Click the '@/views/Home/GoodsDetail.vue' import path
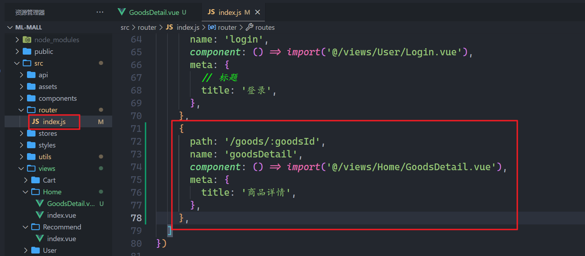Image resolution: width=585 pixels, height=256 pixels. click(411, 167)
